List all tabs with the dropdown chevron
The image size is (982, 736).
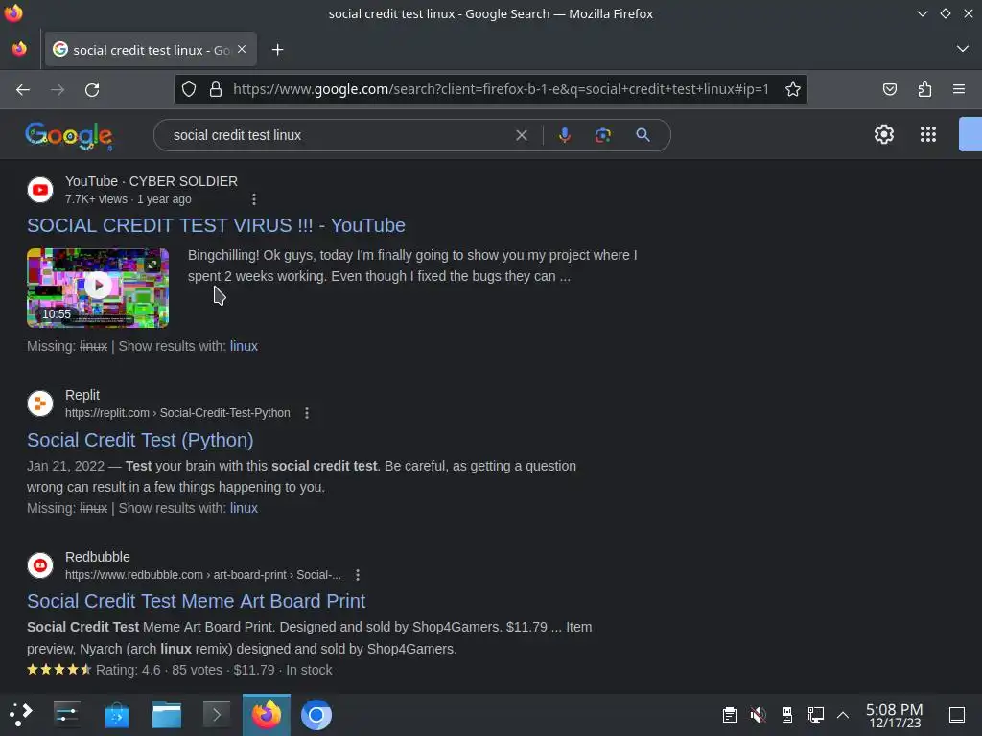[963, 49]
